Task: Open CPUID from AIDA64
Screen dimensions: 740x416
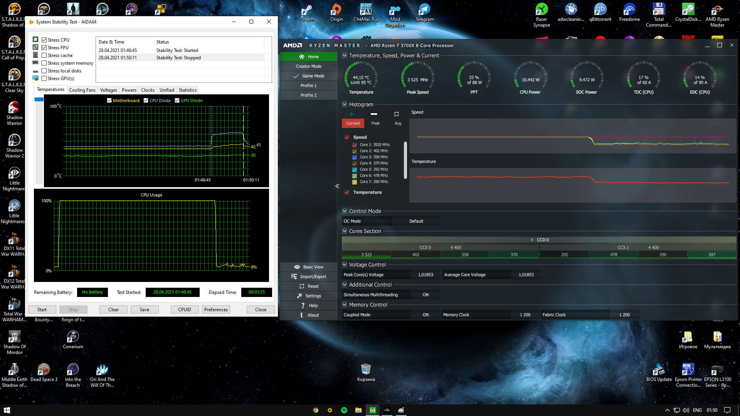Action: pos(185,310)
